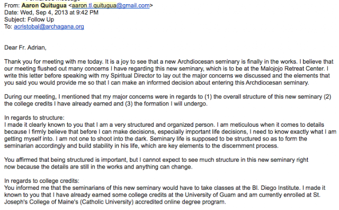339x210 pixels.
Task: Click the Date line showing Sep 4, 2013
Action: pyautogui.click(x=51, y=13)
